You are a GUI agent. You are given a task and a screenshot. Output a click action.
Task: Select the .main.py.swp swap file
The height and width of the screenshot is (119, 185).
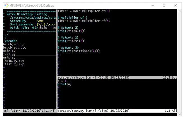pyautogui.click(x=14, y=61)
